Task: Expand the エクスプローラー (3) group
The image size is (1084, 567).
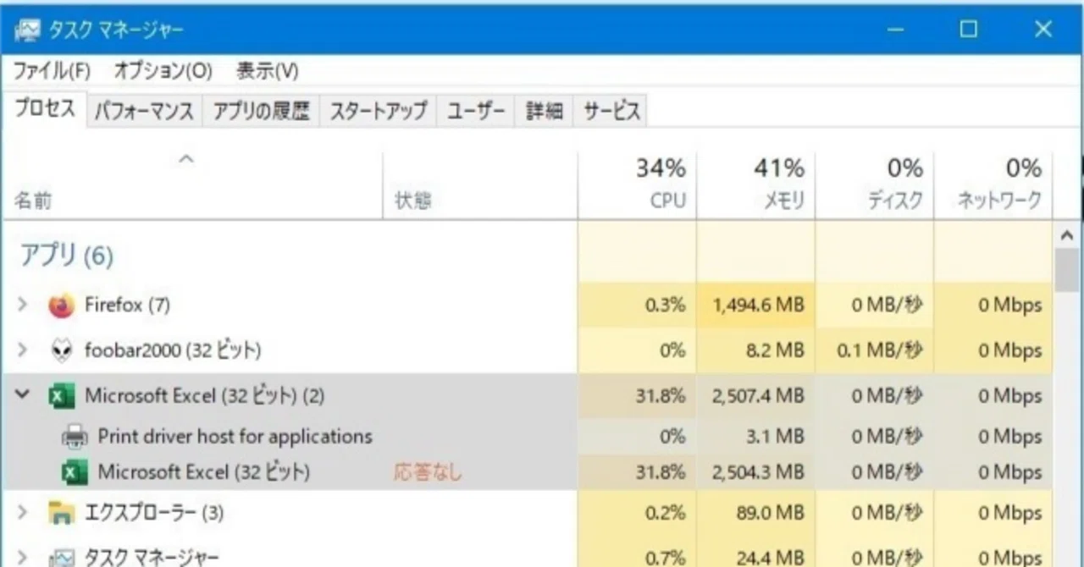Action: pyautogui.click(x=23, y=513)
